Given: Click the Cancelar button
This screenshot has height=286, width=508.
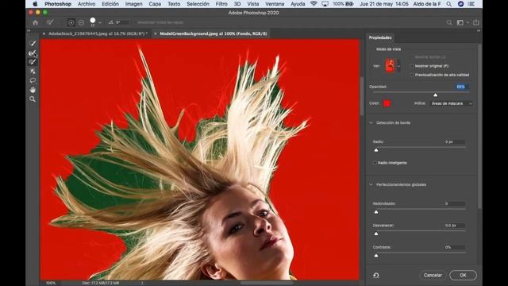Looking at the screenshot, I should pos(433,276).
